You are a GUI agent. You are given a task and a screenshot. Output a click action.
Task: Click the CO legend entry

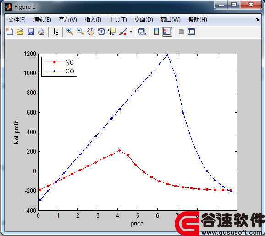point(59,71)
